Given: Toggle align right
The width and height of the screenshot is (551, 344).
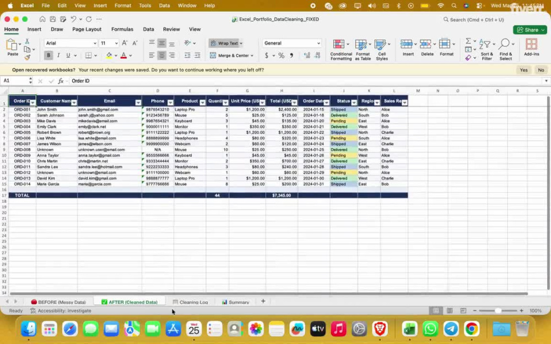Looking at the screenshot, I should 172,56.
